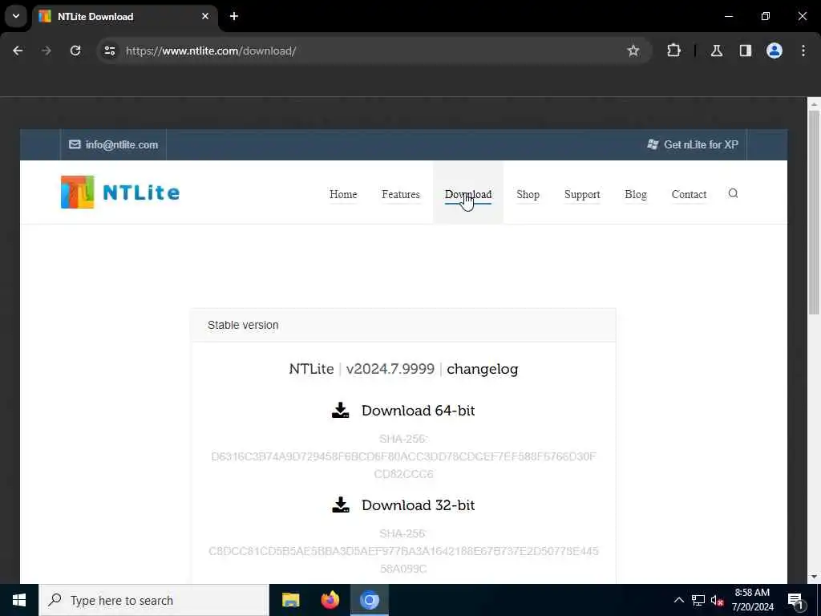
Task: Go back to the previous page
Action: point(18,51)
